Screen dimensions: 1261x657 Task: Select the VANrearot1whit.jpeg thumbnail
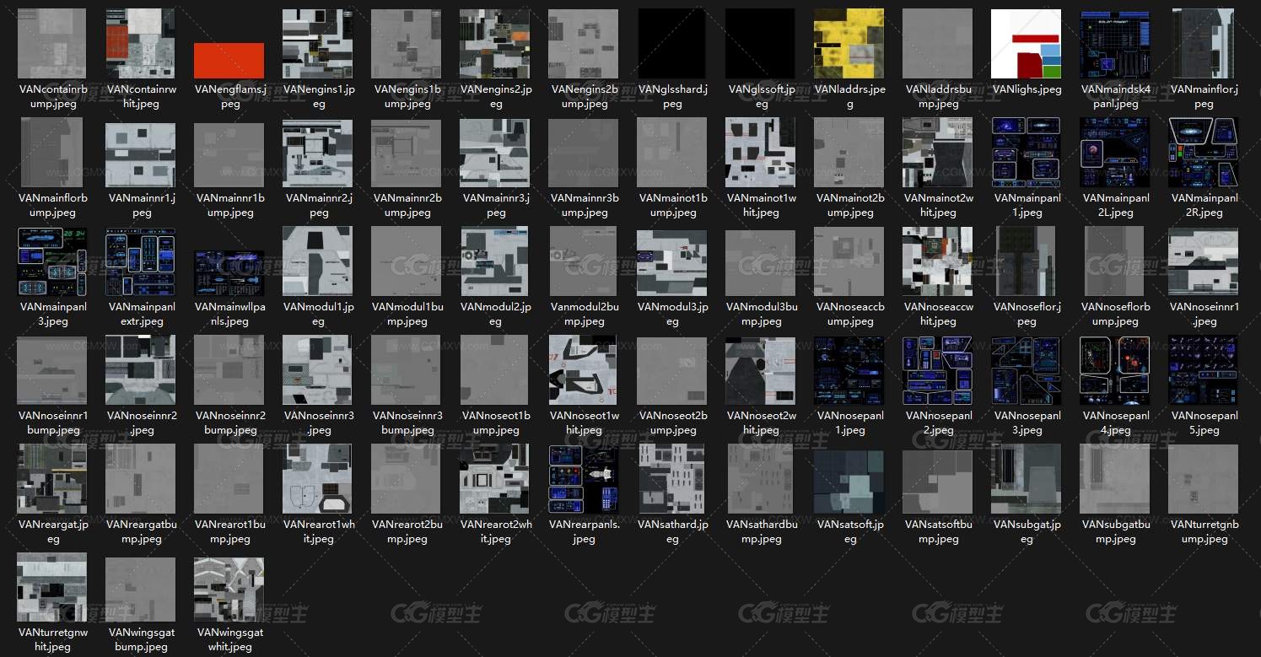click(318, 479)
